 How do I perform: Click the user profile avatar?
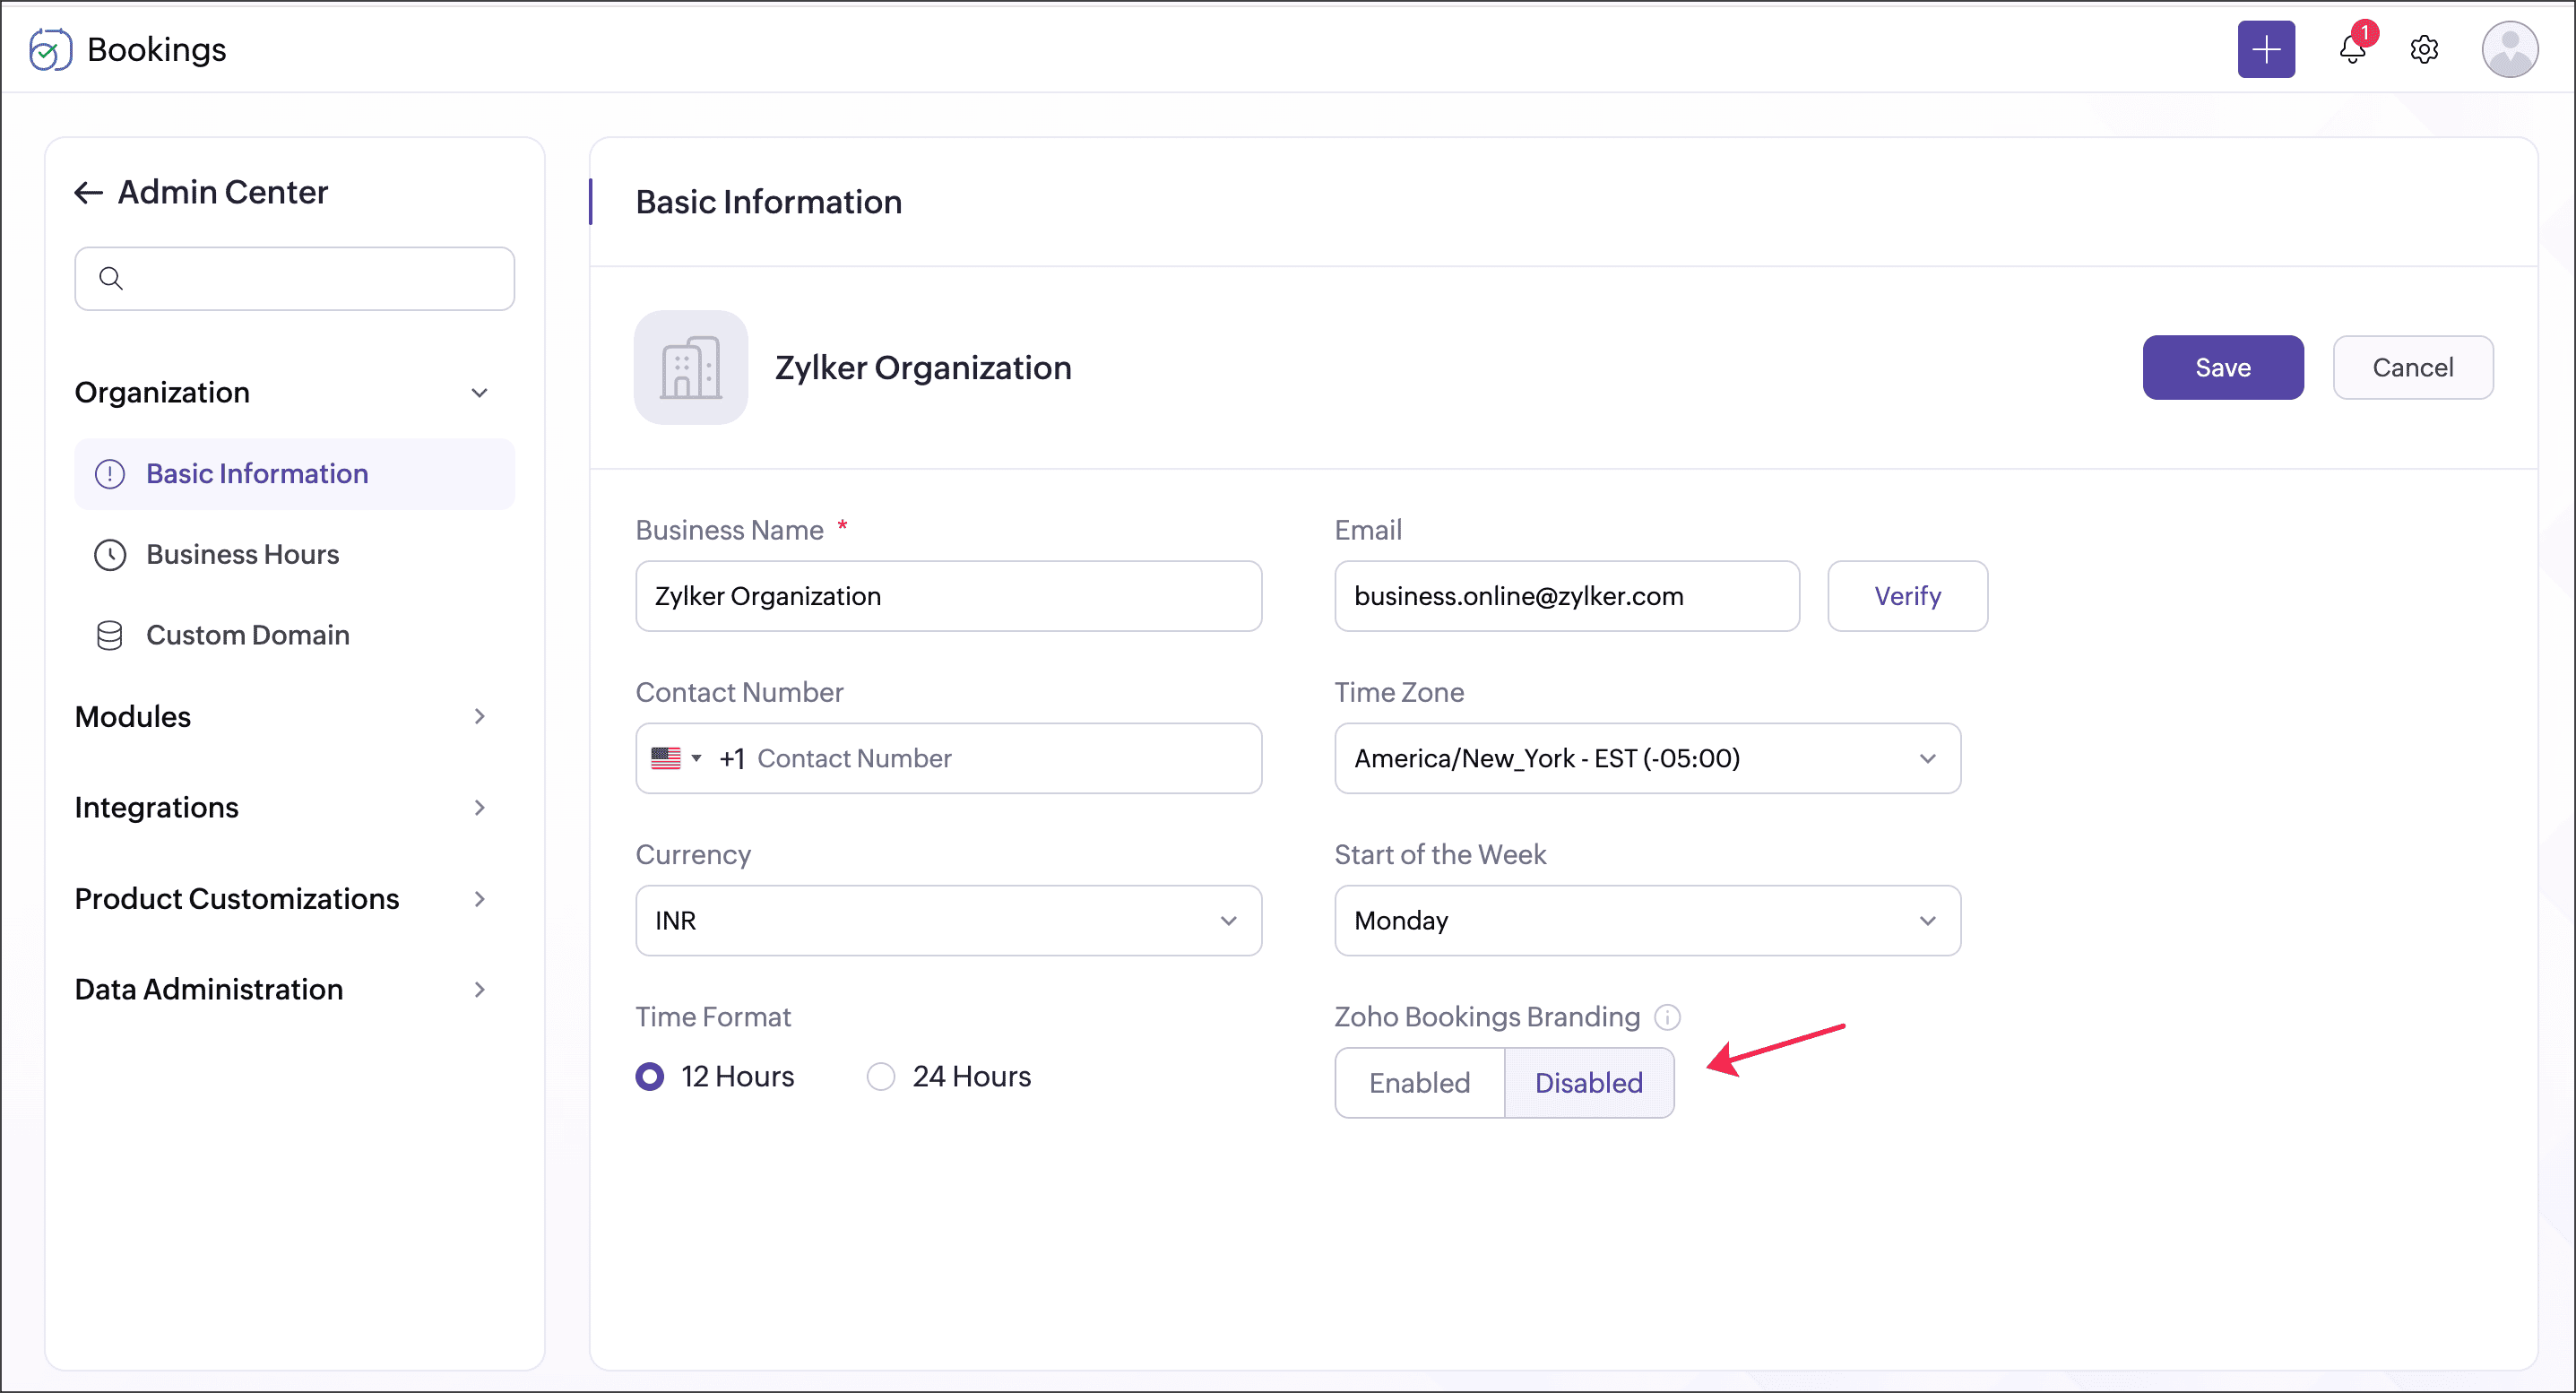click(x=2508, y=49)
